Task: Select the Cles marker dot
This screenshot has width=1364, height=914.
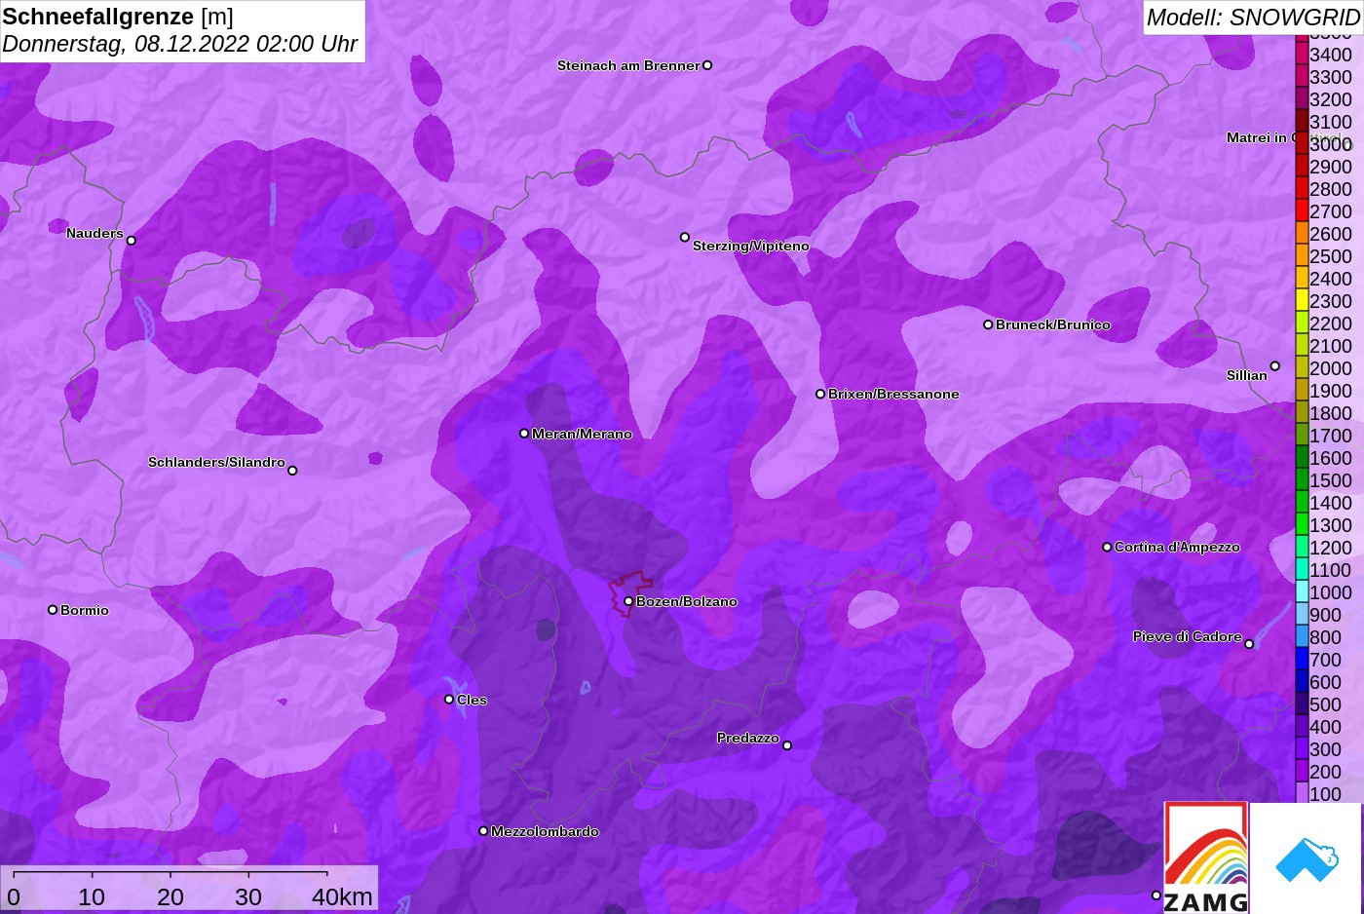Action: pyautogui.click(x=449, y=700)
